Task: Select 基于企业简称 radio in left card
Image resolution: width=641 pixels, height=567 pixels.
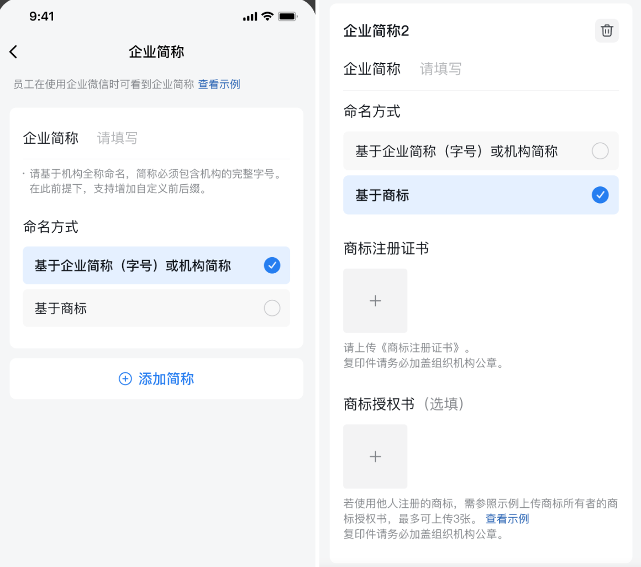Action: pyautogui.click(x=272, y=266)
